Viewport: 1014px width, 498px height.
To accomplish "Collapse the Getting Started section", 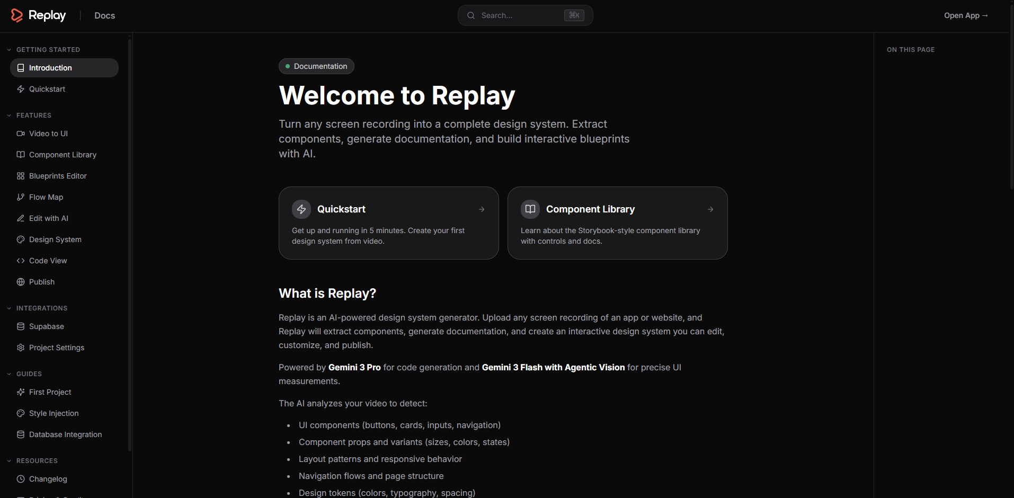I will (9, 50).
